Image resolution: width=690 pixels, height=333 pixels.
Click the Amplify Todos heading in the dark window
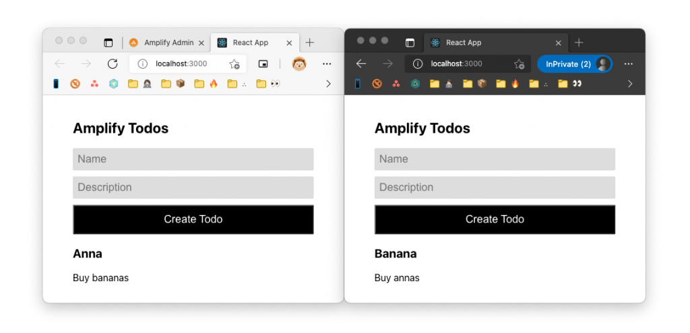pos(422,129)
